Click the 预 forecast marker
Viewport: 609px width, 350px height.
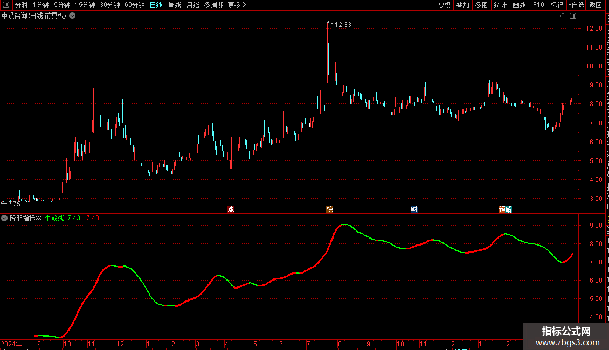click(x=502, y=209)
